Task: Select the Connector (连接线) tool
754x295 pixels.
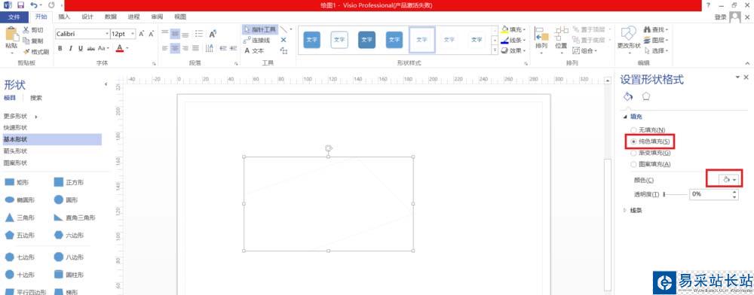Action: point(257,40)
